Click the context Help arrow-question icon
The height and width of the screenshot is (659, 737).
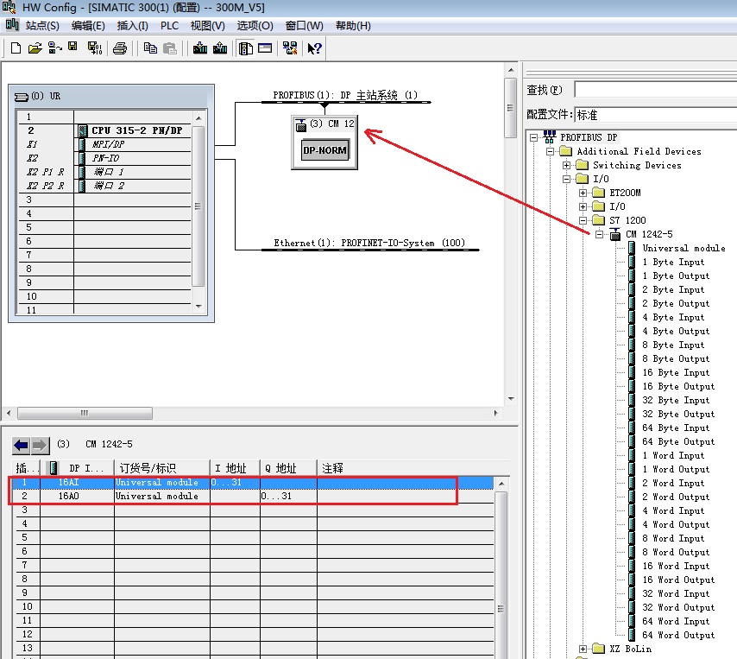314,48
